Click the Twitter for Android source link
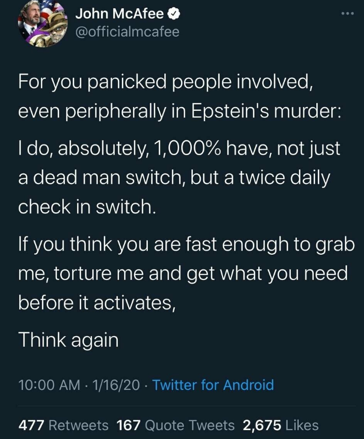 point(213,385)
